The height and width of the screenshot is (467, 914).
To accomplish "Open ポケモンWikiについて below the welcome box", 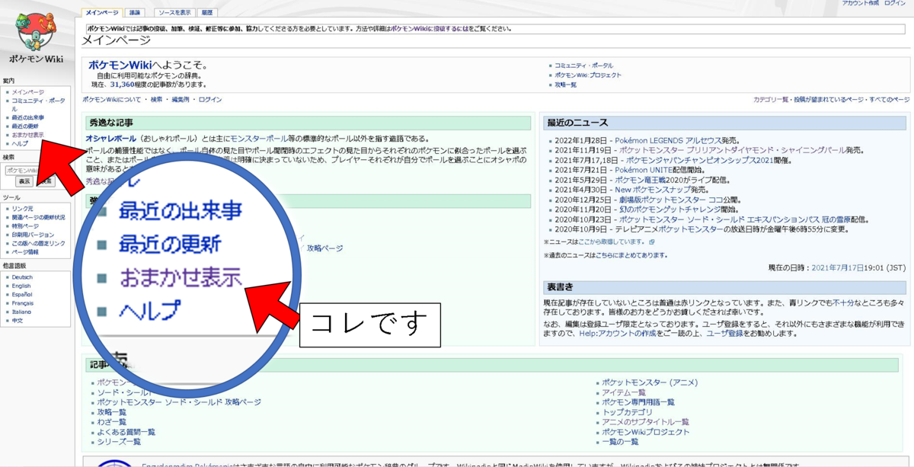I will [x=112, y=100].
